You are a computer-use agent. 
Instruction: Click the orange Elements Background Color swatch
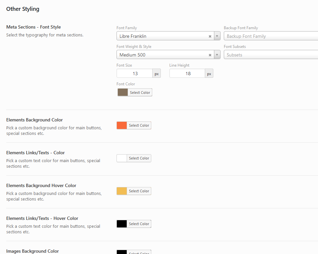(x=122, y=125)
